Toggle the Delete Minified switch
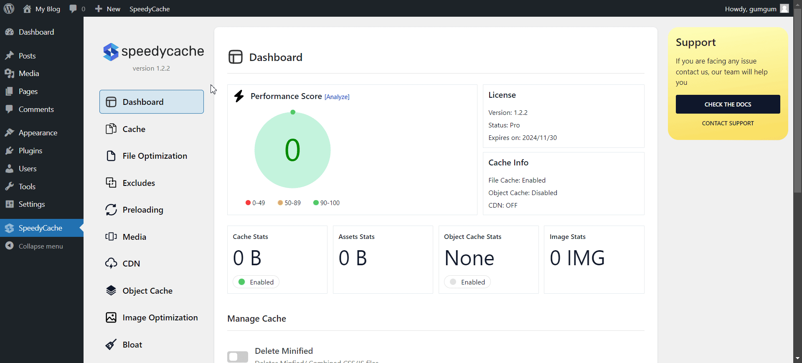 (238, 357)
